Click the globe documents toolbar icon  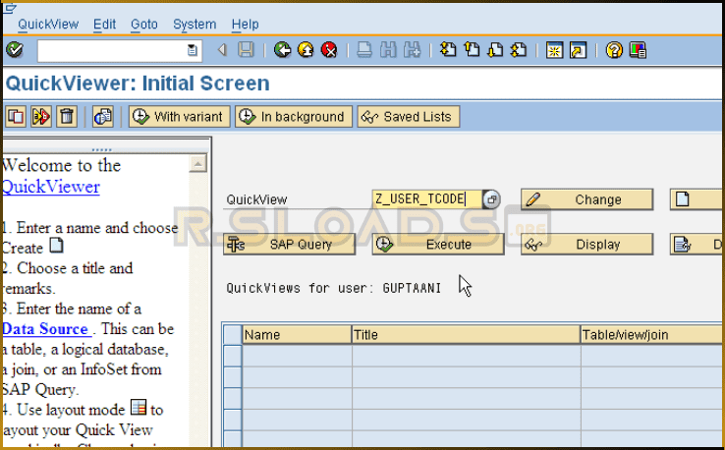pyautogui.click(x=102, y=117)
